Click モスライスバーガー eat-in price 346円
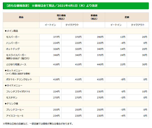This screenshot has width=152, height=128. coord(56,55)
